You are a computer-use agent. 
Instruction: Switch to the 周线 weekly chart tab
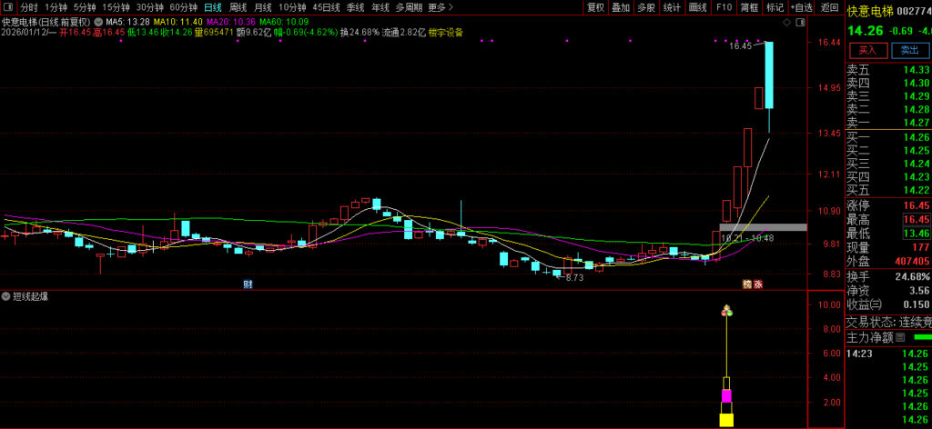238,7
